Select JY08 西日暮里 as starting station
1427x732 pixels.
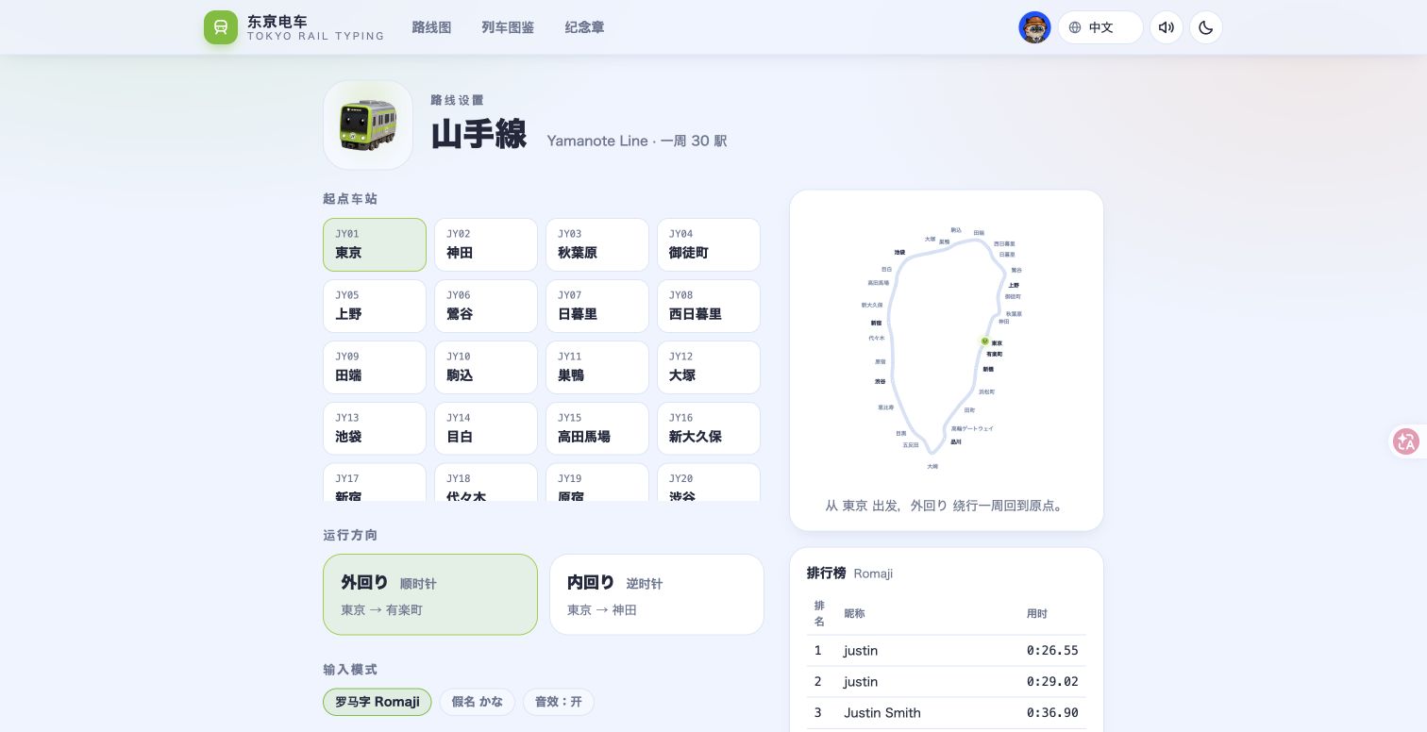709,307
